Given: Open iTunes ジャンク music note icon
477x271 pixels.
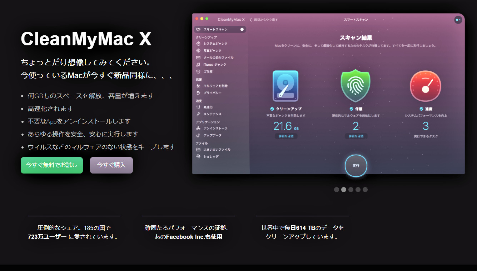Looking at the screenshot, I should click(198, 65).
